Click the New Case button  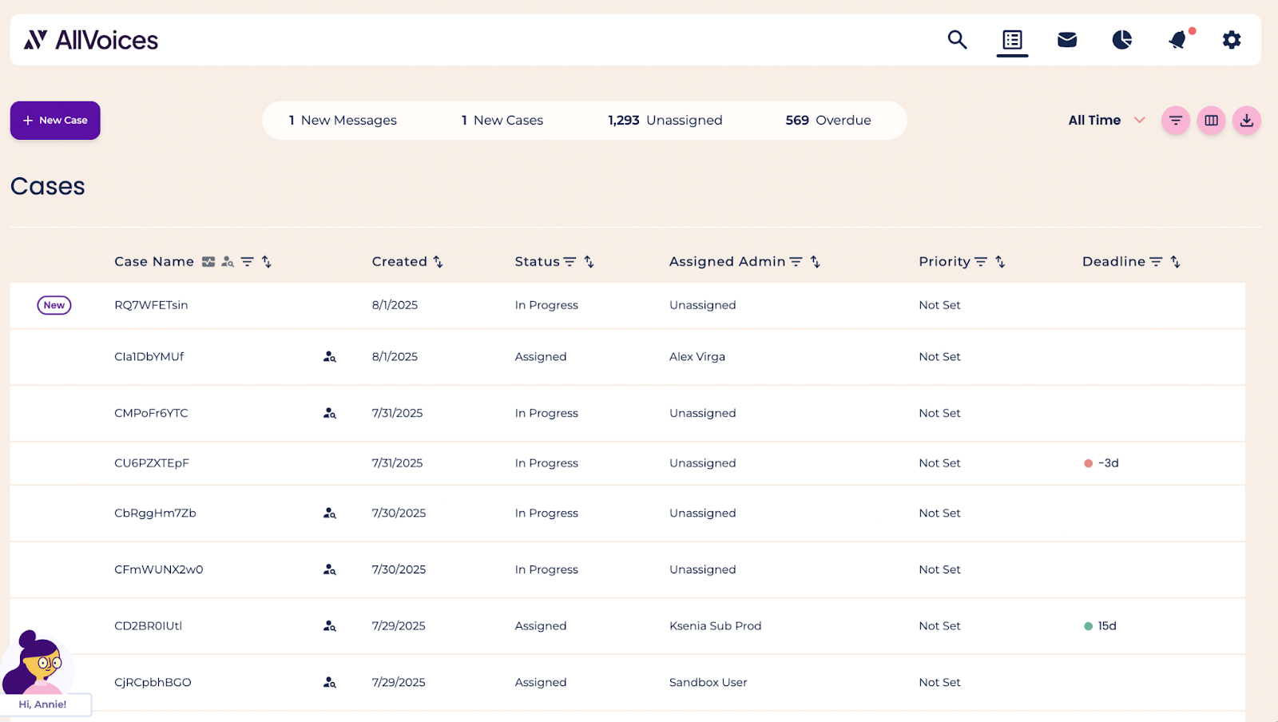[x=54, y=120]
